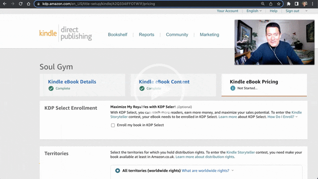Expand How Do I Enroll? section
Image resolution: width=318 pixels, height=179 pixels.
[282, 117]
